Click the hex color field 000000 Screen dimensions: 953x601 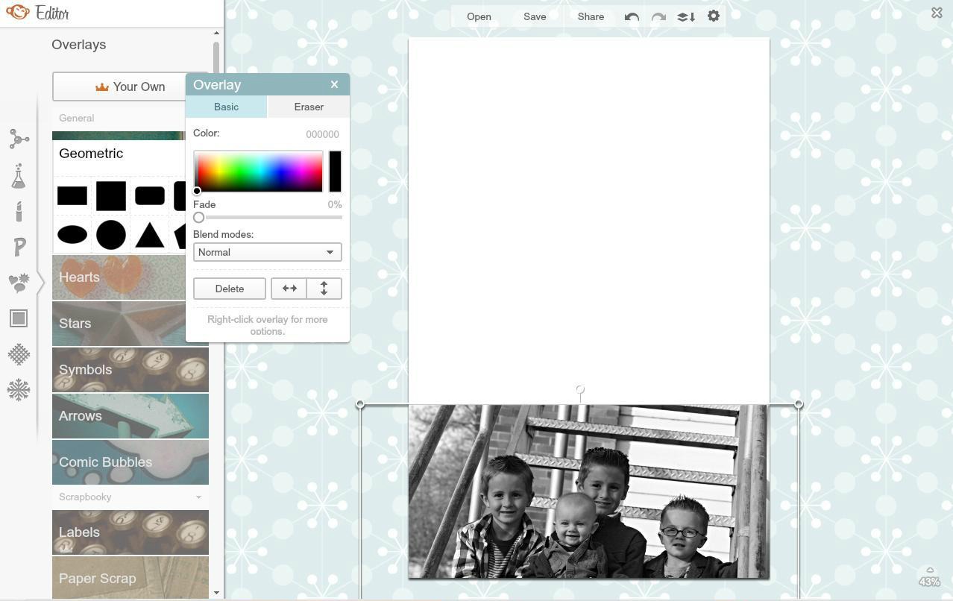pyautogui.click(x=322, y=134)
